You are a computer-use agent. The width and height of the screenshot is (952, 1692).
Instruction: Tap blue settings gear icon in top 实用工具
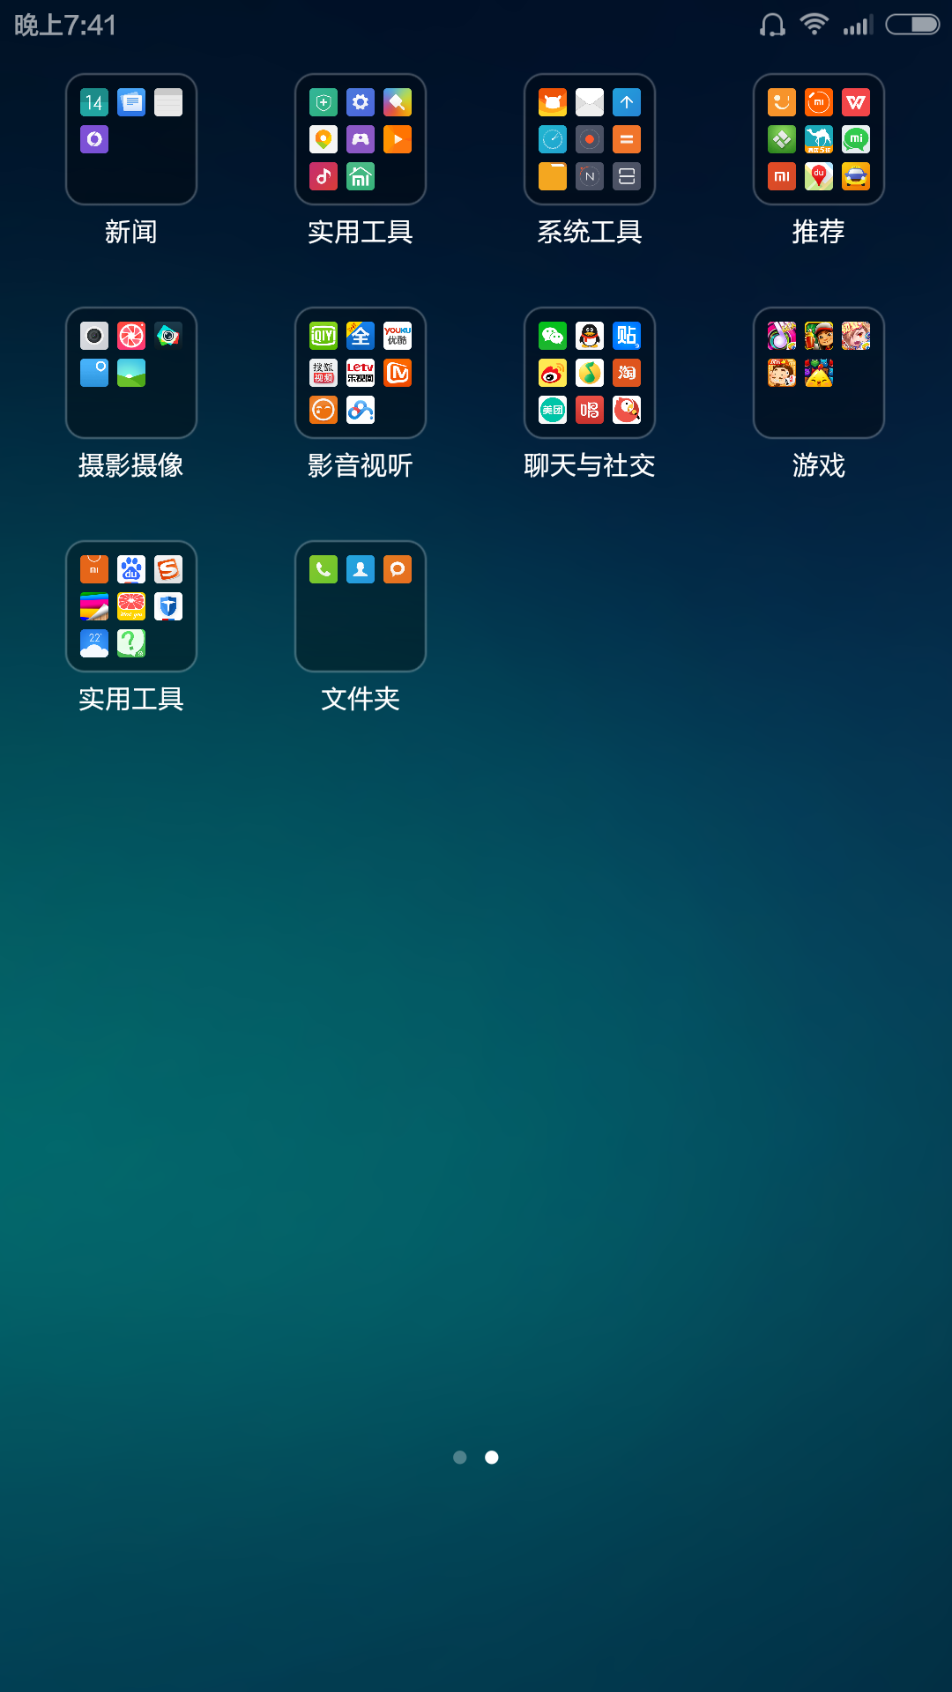(x=361, y=102)
